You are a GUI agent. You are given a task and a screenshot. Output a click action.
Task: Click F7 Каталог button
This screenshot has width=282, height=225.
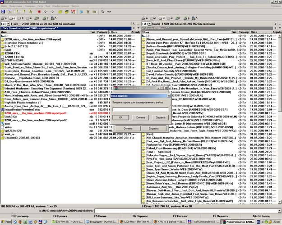[180, 216]
